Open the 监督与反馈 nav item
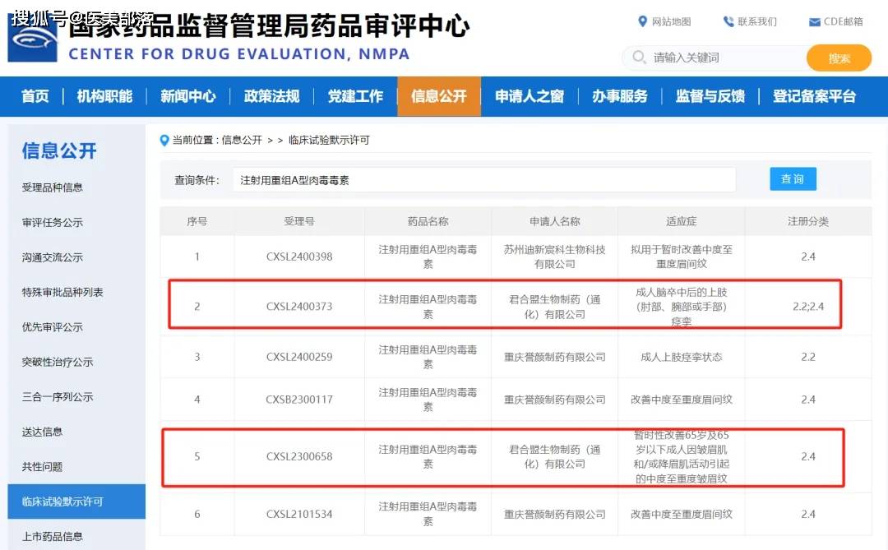This screenshot has width=888, height=550. 710,96
